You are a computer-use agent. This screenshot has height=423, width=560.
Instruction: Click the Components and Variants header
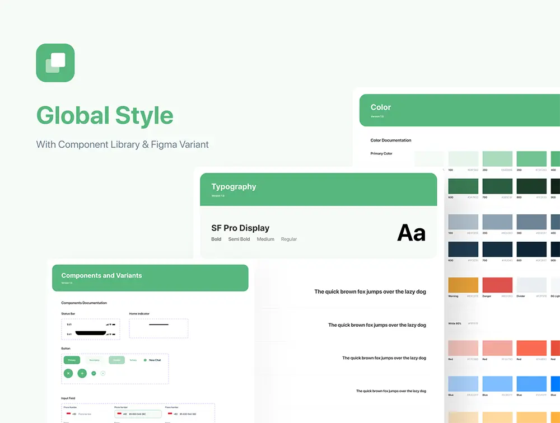150,278
